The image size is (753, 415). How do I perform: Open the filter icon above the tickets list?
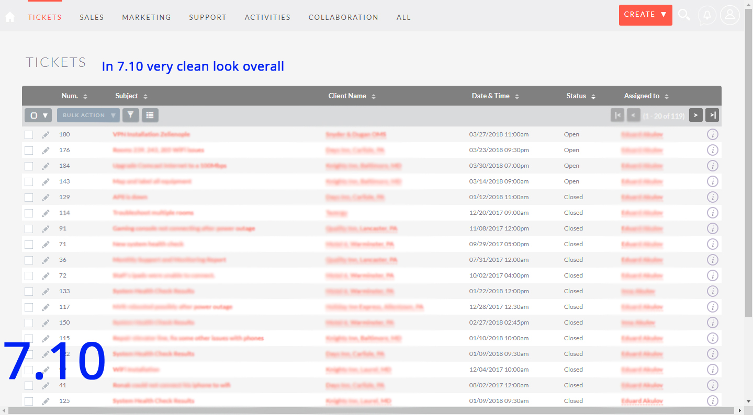(130, 115)
